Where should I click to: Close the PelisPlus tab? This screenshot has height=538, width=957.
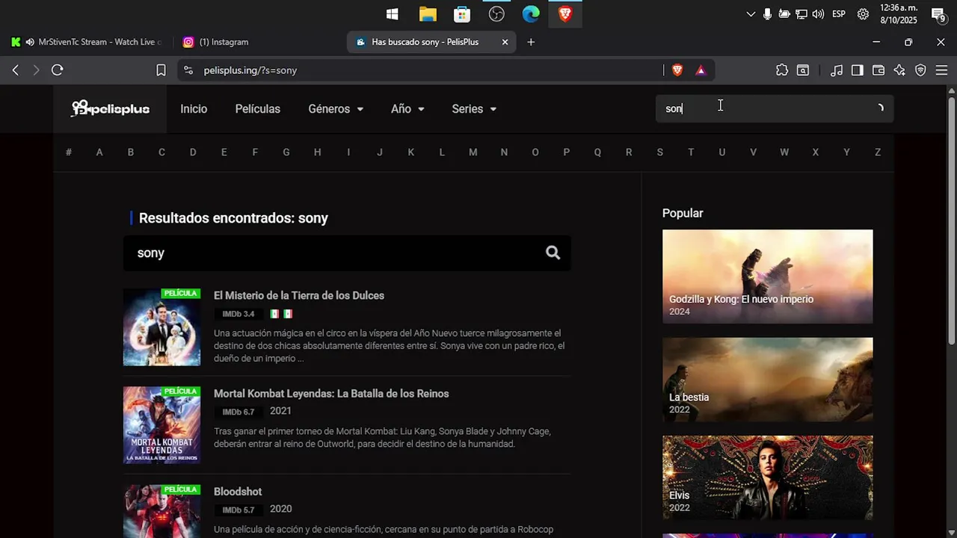[x=505, y=43]
